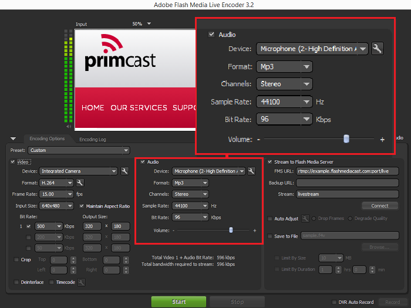Image resolution: width=411 pixels, height=308 pixels.
Task: Open Mp3 format dropdown in enlarged panel
Action: tap(284, 66)
